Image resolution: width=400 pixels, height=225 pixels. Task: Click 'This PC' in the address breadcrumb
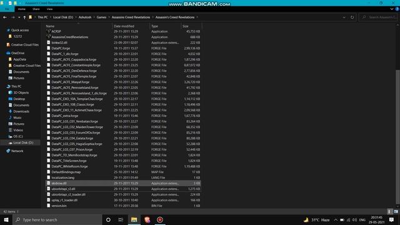coord(42,17)
